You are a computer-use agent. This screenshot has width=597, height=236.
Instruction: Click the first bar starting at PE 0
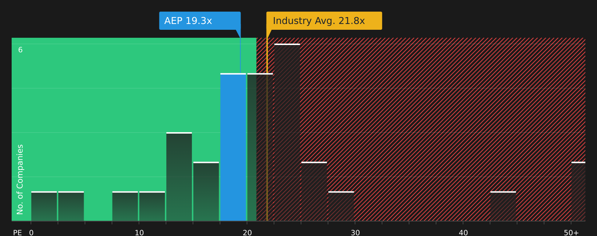click(x=44, y=206)
